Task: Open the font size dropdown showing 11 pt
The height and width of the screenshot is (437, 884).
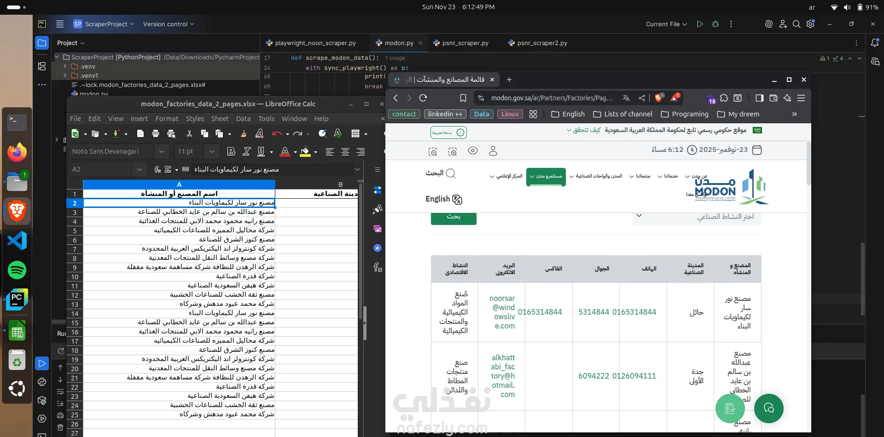Action: 211,151
